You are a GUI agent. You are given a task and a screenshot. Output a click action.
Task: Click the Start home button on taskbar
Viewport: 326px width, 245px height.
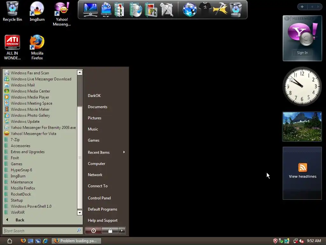[x=10, y=241]
